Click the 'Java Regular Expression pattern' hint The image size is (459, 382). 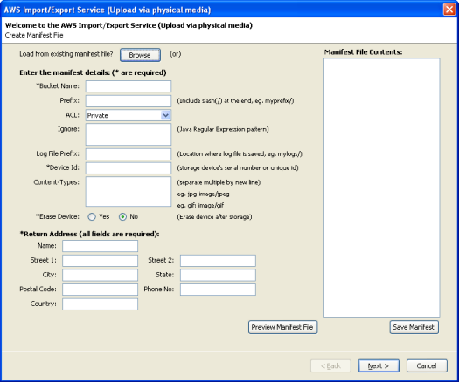pyautogui.click(x=223, y=129)
